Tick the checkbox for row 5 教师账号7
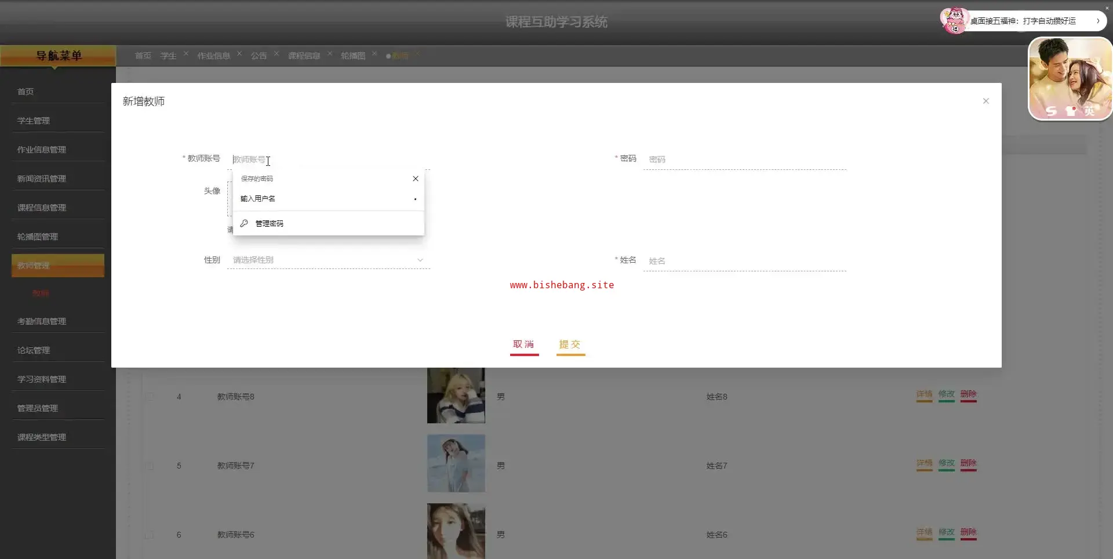This screenshot has width=1113, height=559. (150, 466)
